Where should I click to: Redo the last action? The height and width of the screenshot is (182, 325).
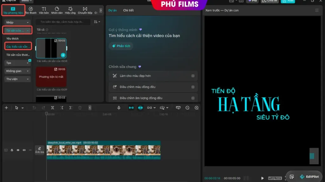[43, 108]
